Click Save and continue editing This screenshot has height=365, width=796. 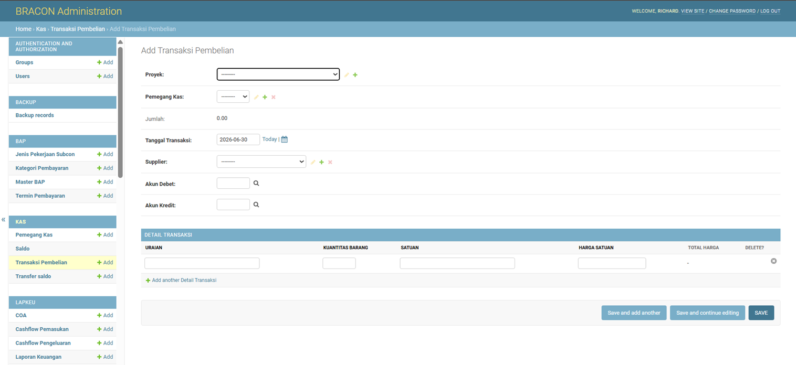[x=707, y=313]
